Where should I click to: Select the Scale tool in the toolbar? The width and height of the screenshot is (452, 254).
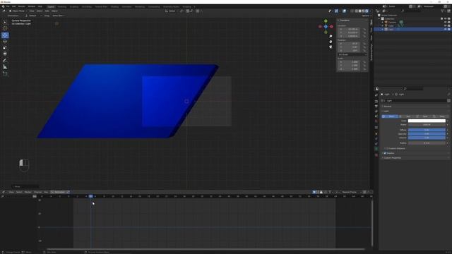pyautogui.click(x=5, y=47)
